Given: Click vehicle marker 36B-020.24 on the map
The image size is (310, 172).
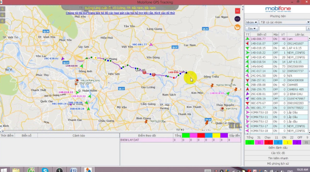Looking at the screenshot, I should coord(88,109).
